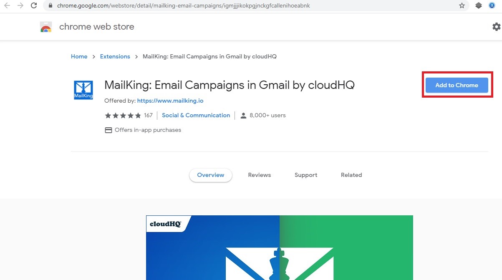Click the cloudHQ promotional banner image
This screenshot has width=502, height=280.
280,247
